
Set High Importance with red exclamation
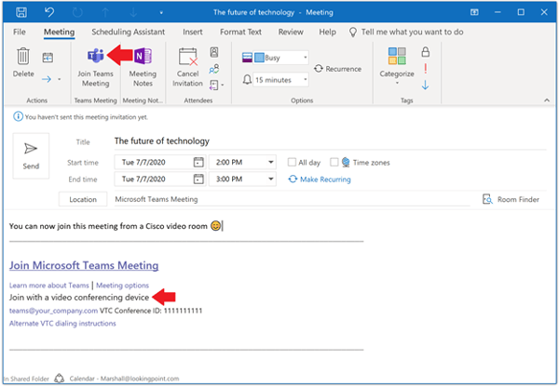point(426,68)
